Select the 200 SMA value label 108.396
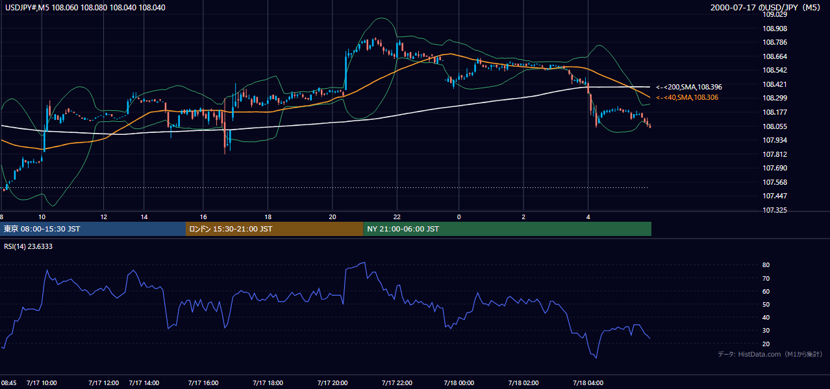 point(689,87)
